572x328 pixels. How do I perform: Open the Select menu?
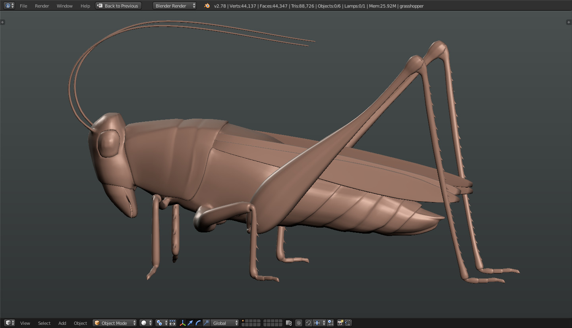[x=44, y=323]
